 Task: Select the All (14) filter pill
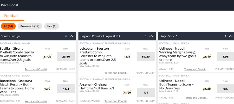point(8,26)
